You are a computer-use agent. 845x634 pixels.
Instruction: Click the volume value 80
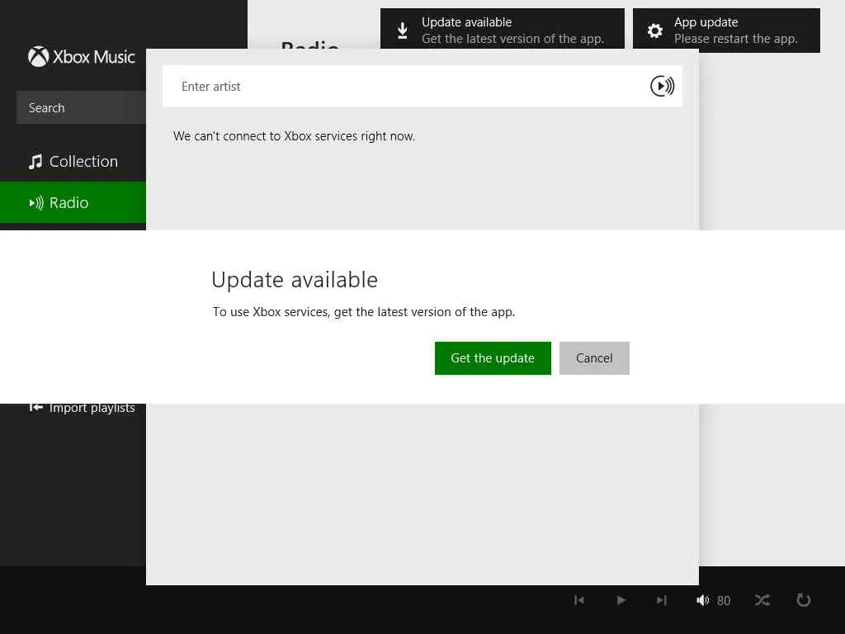[724, 601]
